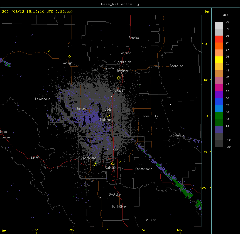Select the HighRiver label

coord(120,206)
